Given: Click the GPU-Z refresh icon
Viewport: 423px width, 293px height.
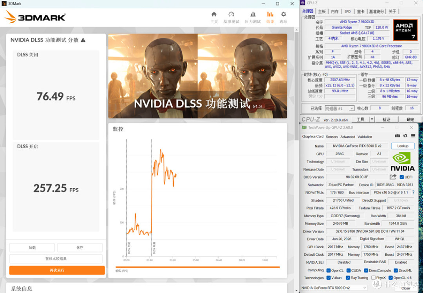Looking at the screenshot, I should (x=405, y=136).
